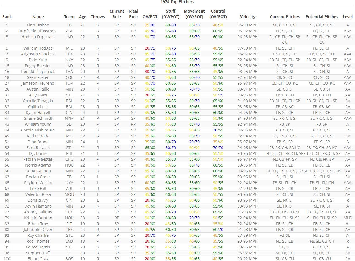Open Fabian Maestas name cell

tap(38, 159)
